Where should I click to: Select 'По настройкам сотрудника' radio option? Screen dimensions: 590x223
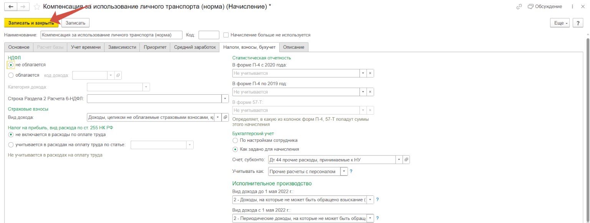pyautogui.click(x=235, y=141)
